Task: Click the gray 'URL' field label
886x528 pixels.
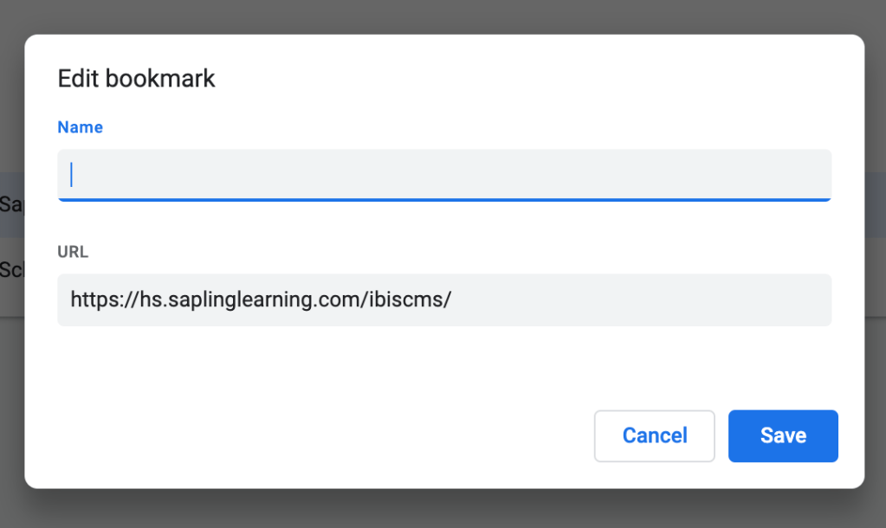Action: [x=73, y=253]
